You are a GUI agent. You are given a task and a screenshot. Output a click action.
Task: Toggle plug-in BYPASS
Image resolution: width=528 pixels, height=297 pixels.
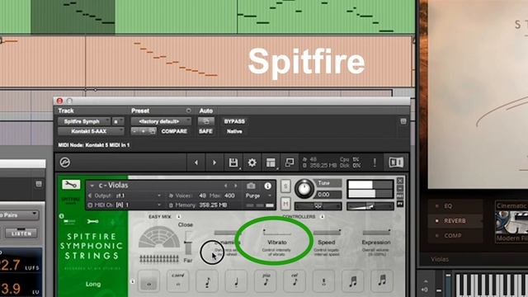234,121
